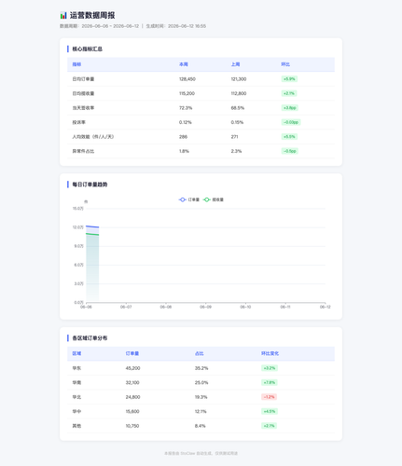Click the 68.5% value cell
Screen dimensions: 402x466
[x=238, y=108]
